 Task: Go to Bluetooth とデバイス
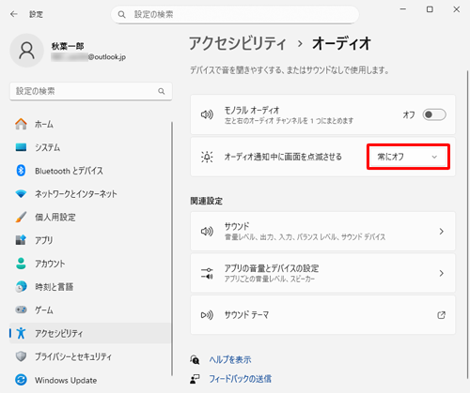90,171
